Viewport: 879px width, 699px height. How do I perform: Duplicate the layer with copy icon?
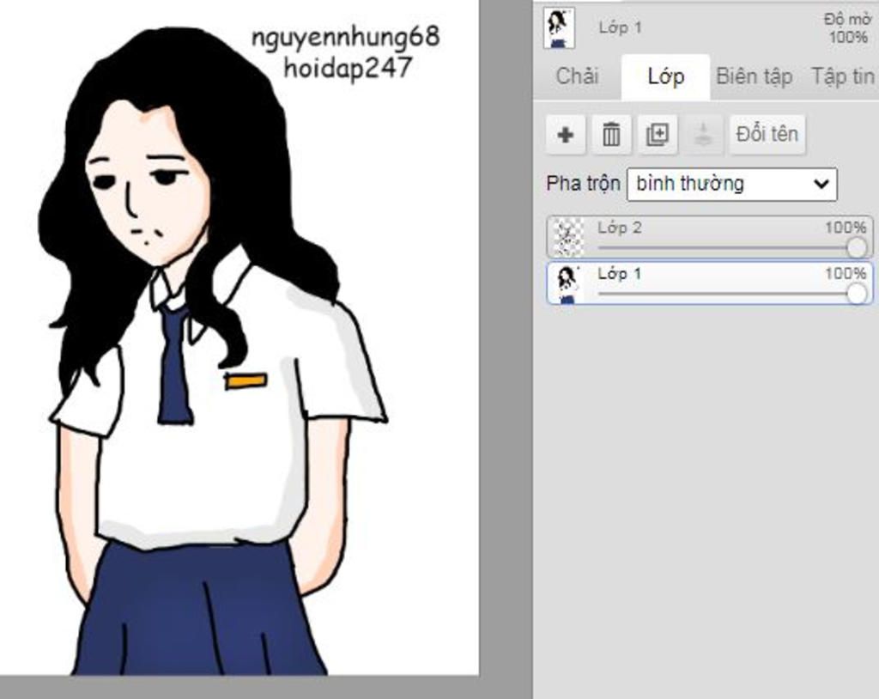pos(658,135)
